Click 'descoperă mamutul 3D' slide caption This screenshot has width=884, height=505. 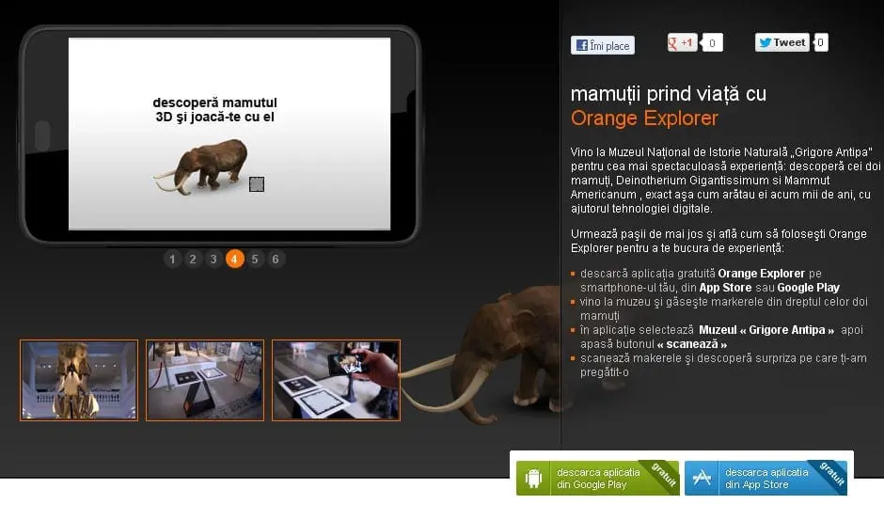214,110
